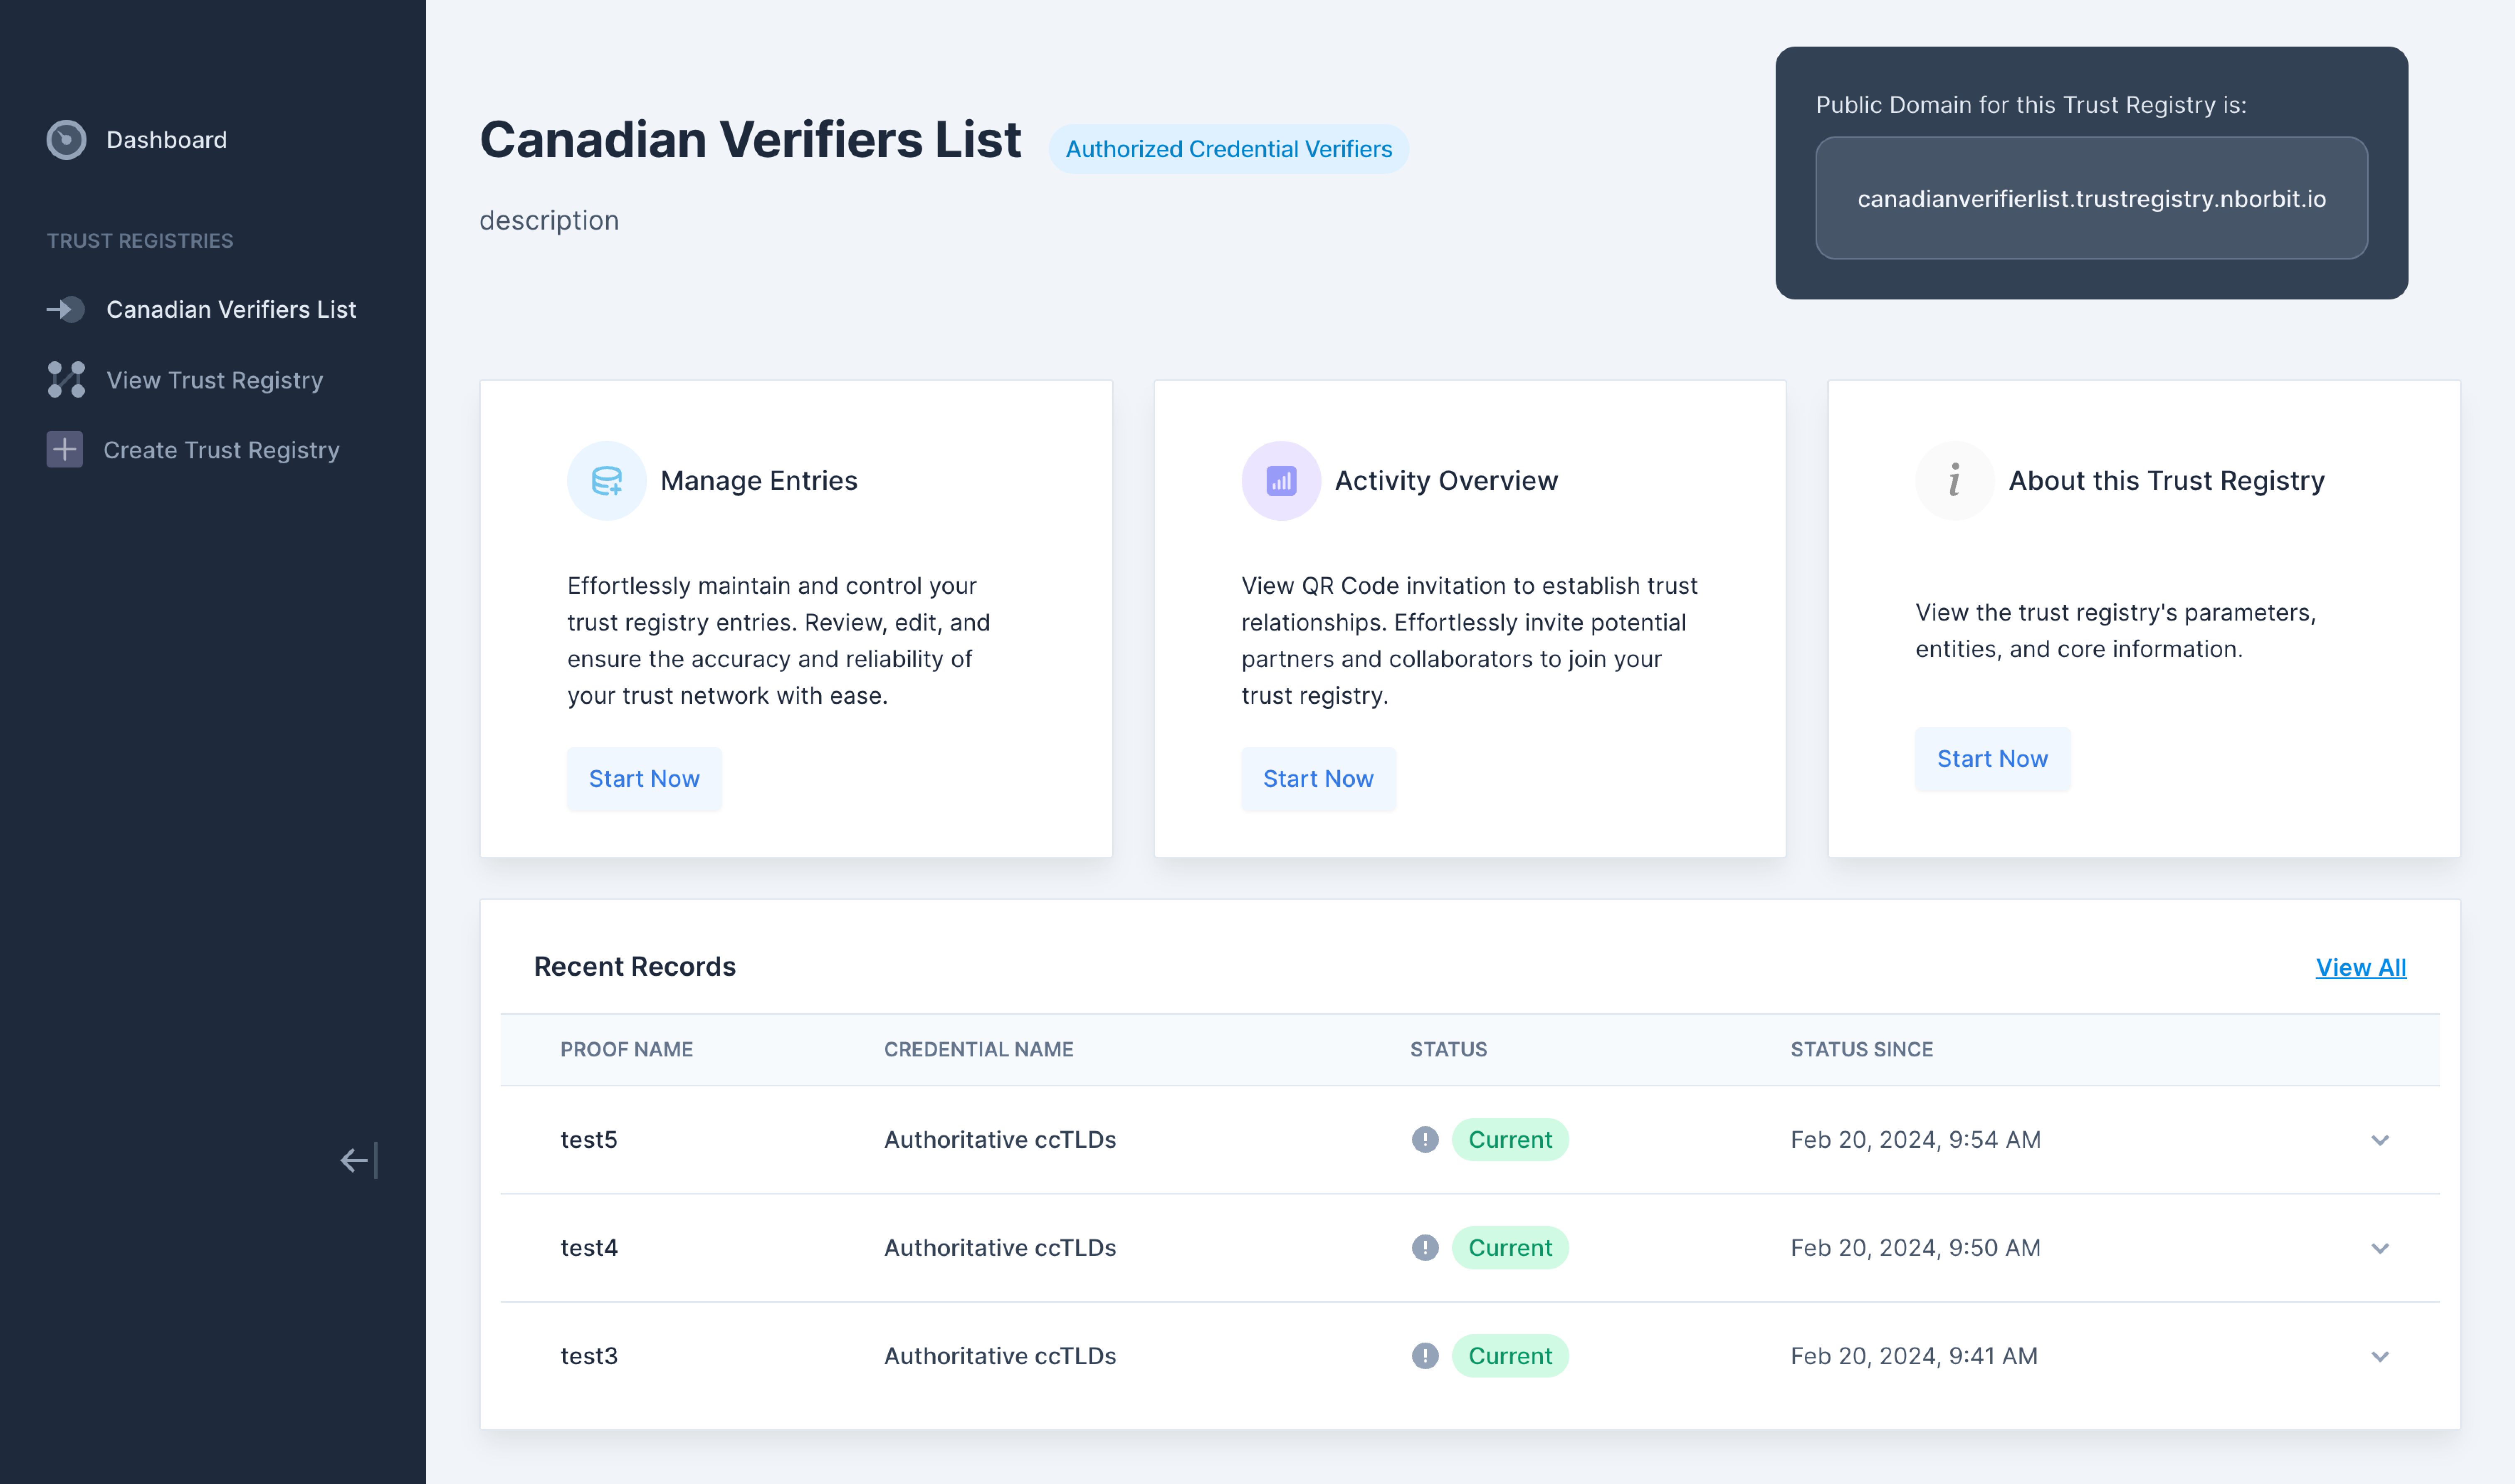Click Start Now under Activity Overview
This screenshot has height=1484, width=2515.
(1319, 778)
